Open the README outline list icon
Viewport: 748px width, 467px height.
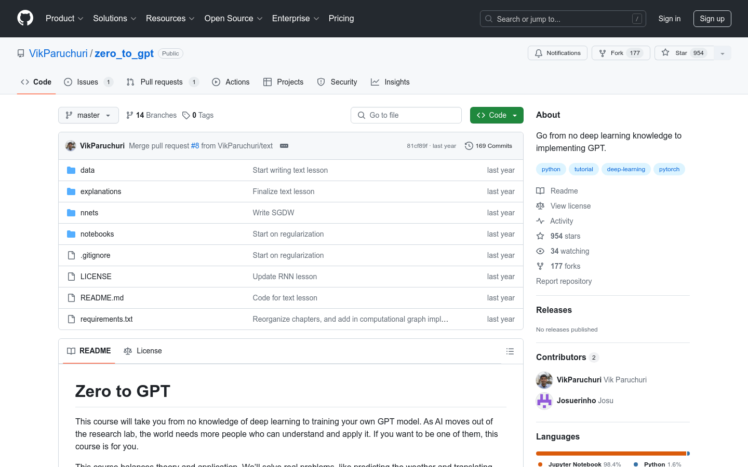tap(510, 351)
